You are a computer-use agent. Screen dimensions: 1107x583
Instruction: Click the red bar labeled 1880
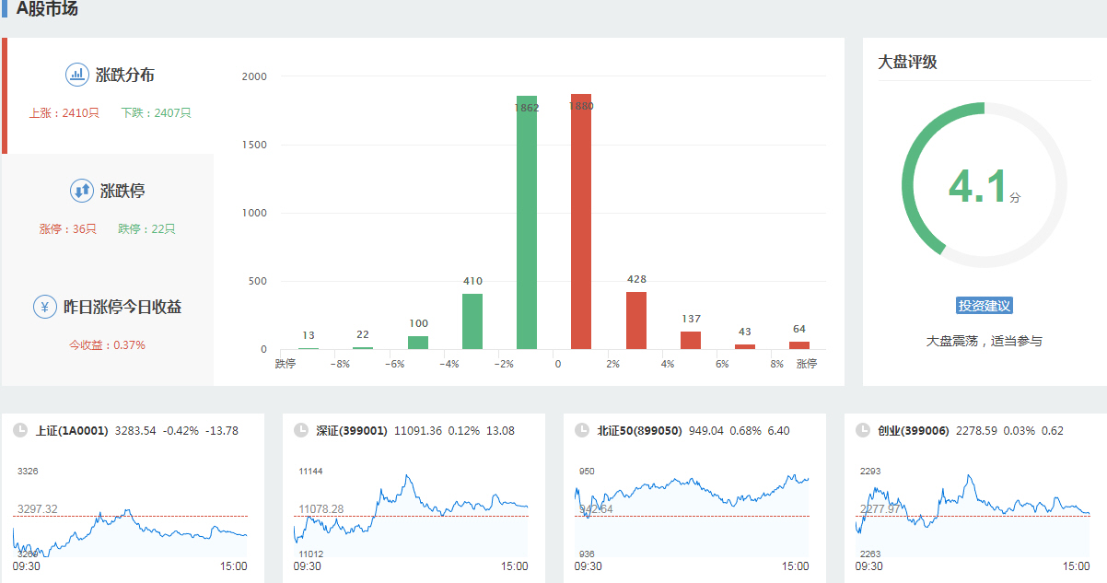pyautogui.click(x=581, y=221)
